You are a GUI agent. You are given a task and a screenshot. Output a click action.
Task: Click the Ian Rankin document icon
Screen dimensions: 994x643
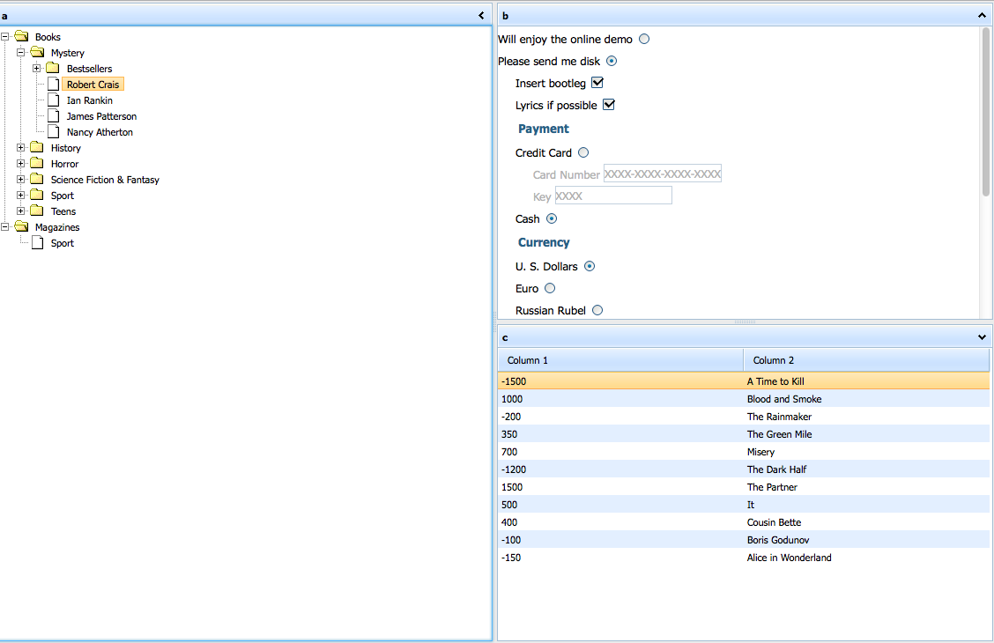click(x=53, y=100)
